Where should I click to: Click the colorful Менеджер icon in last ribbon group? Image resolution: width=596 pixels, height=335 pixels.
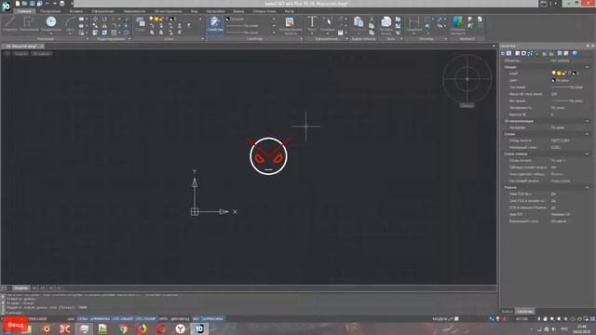tap(457, 24)
